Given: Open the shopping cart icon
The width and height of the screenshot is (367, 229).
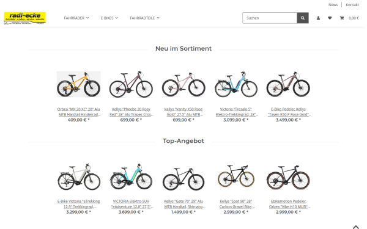Looking at the screenshot, I should [342, 18].
